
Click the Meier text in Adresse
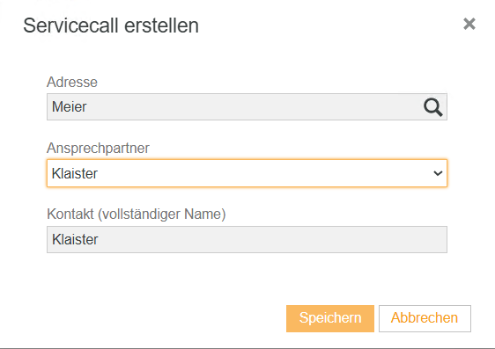[69, 106]
